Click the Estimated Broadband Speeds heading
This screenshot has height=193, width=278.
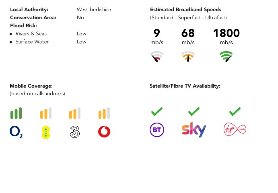(x=185, y=10)
